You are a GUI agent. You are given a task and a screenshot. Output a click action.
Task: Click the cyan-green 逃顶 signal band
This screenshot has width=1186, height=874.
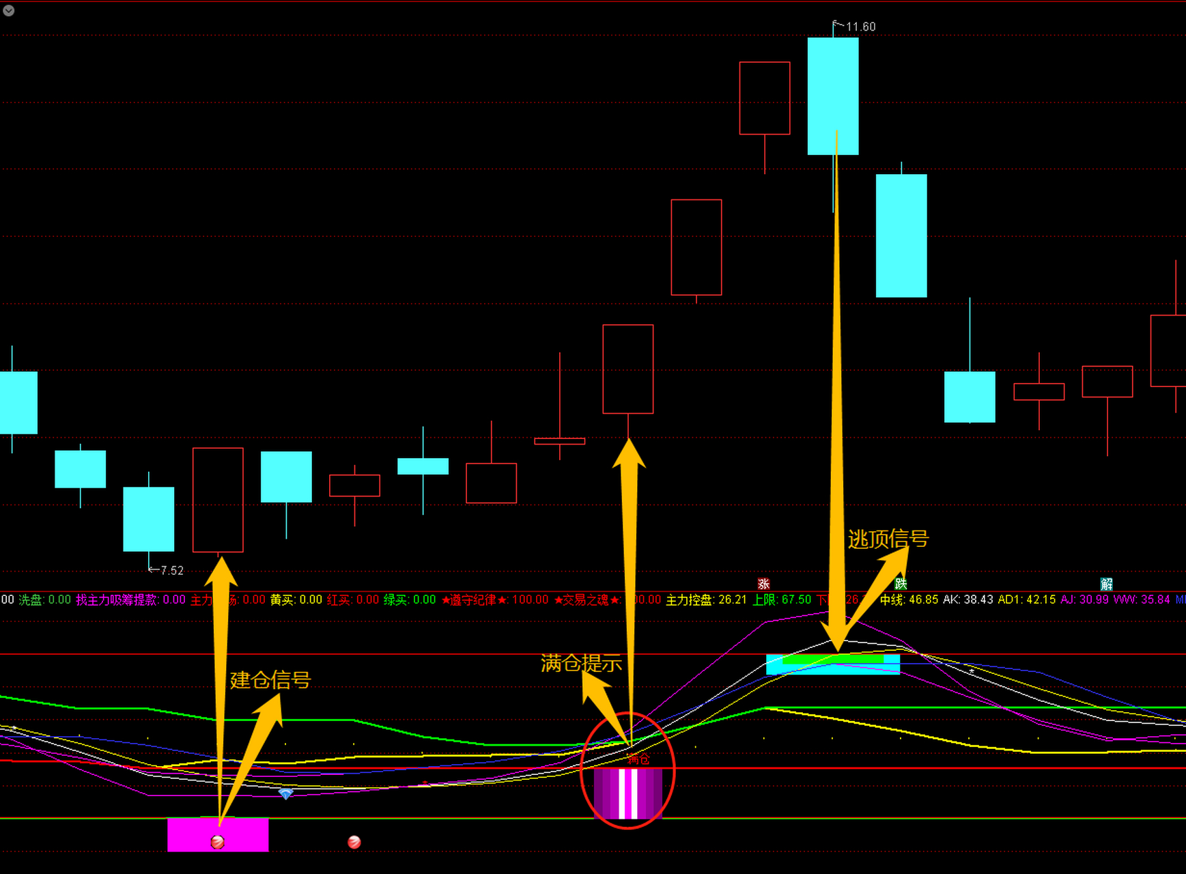tap(833, 664)
